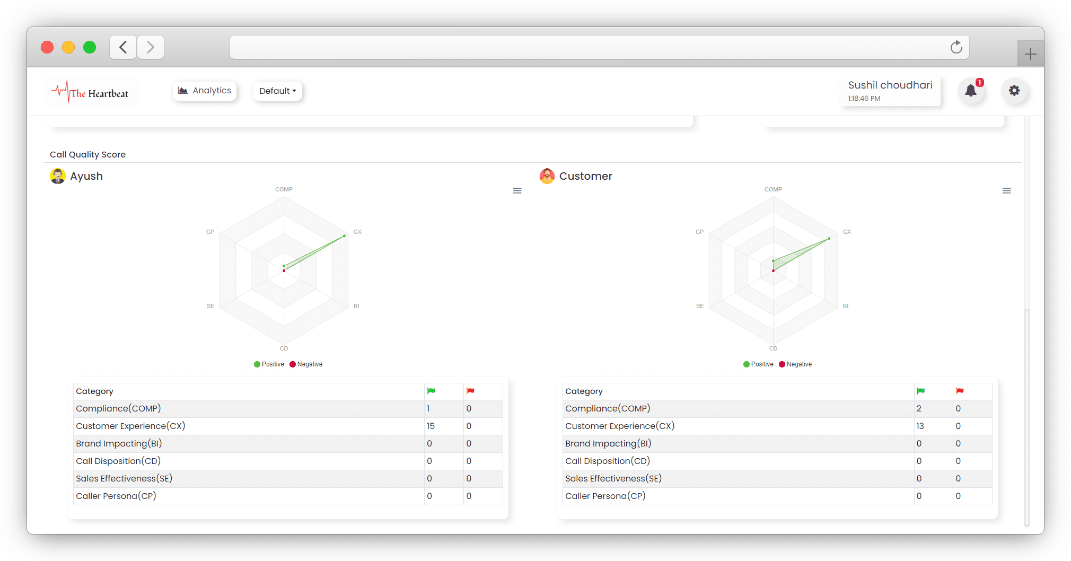Open the settings gear icon
The image size is (1071, 561).
pos(1015,90)
